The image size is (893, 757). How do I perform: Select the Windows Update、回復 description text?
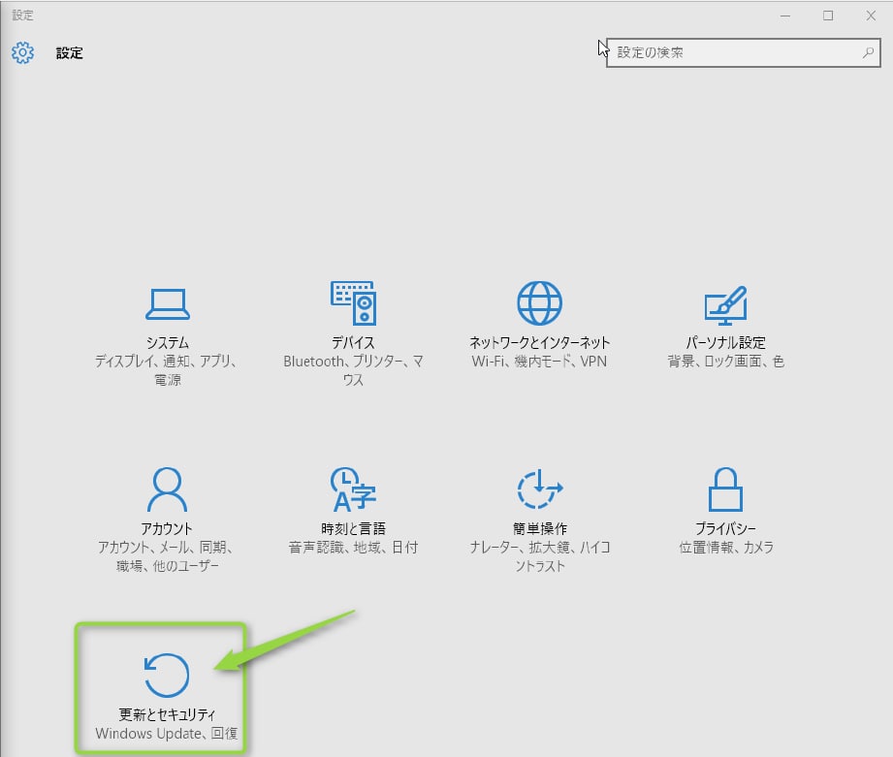(x=167, y=734)
